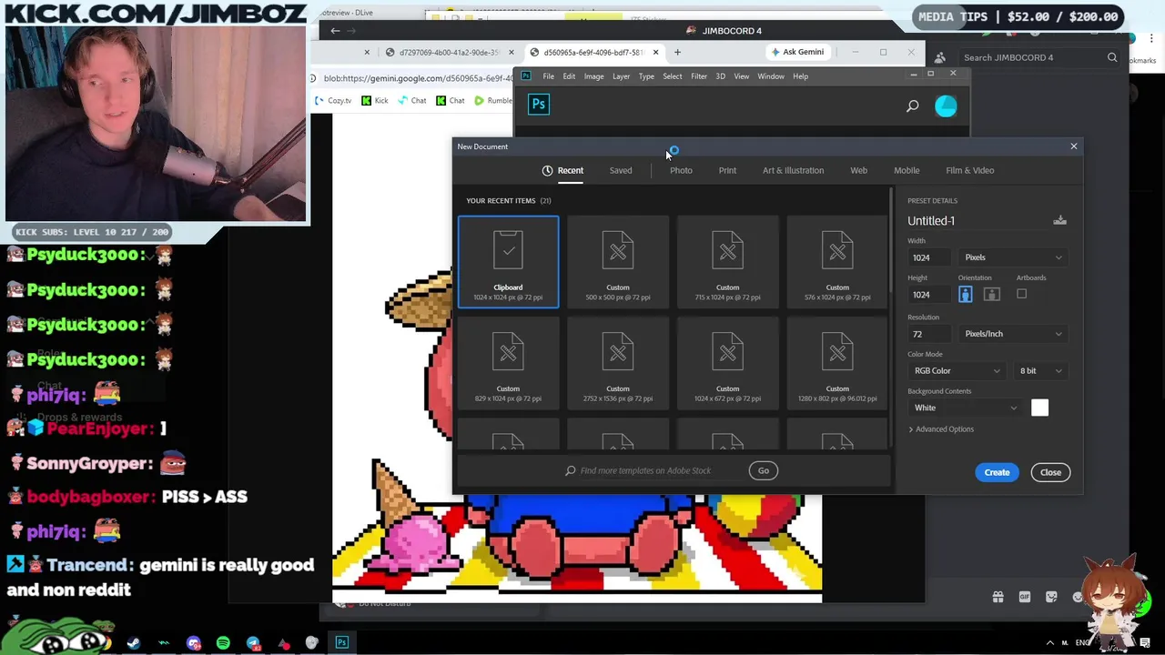Show hidden system tray icons chevron
Image resolution: width=1165 pixels, height=655 pixels.
click(1049, 643)
